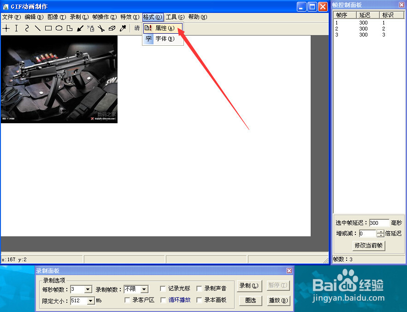Click the 清 clear toolbar button

137,28
